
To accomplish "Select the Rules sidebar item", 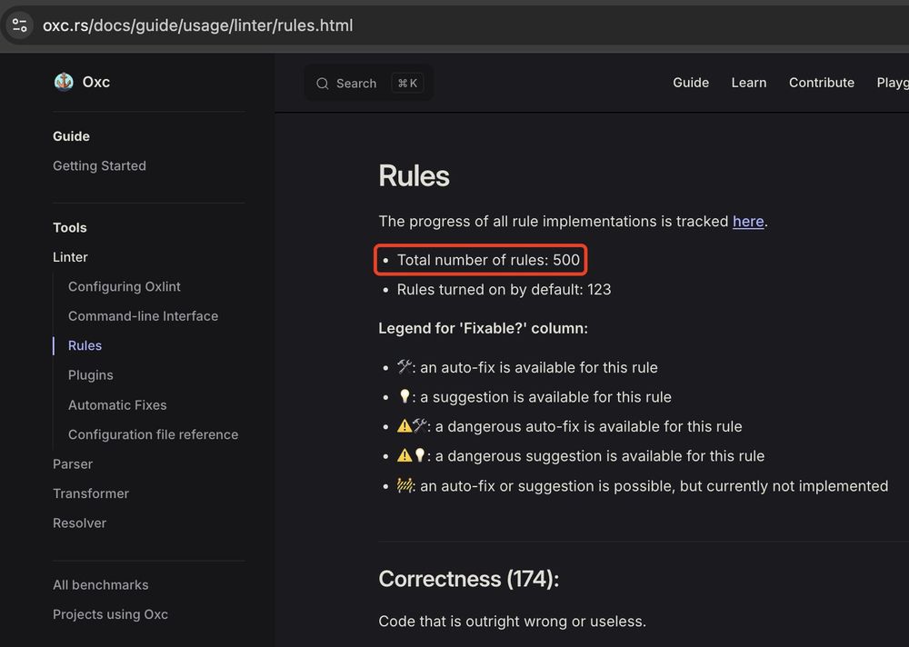I will [x=85, y=345].
